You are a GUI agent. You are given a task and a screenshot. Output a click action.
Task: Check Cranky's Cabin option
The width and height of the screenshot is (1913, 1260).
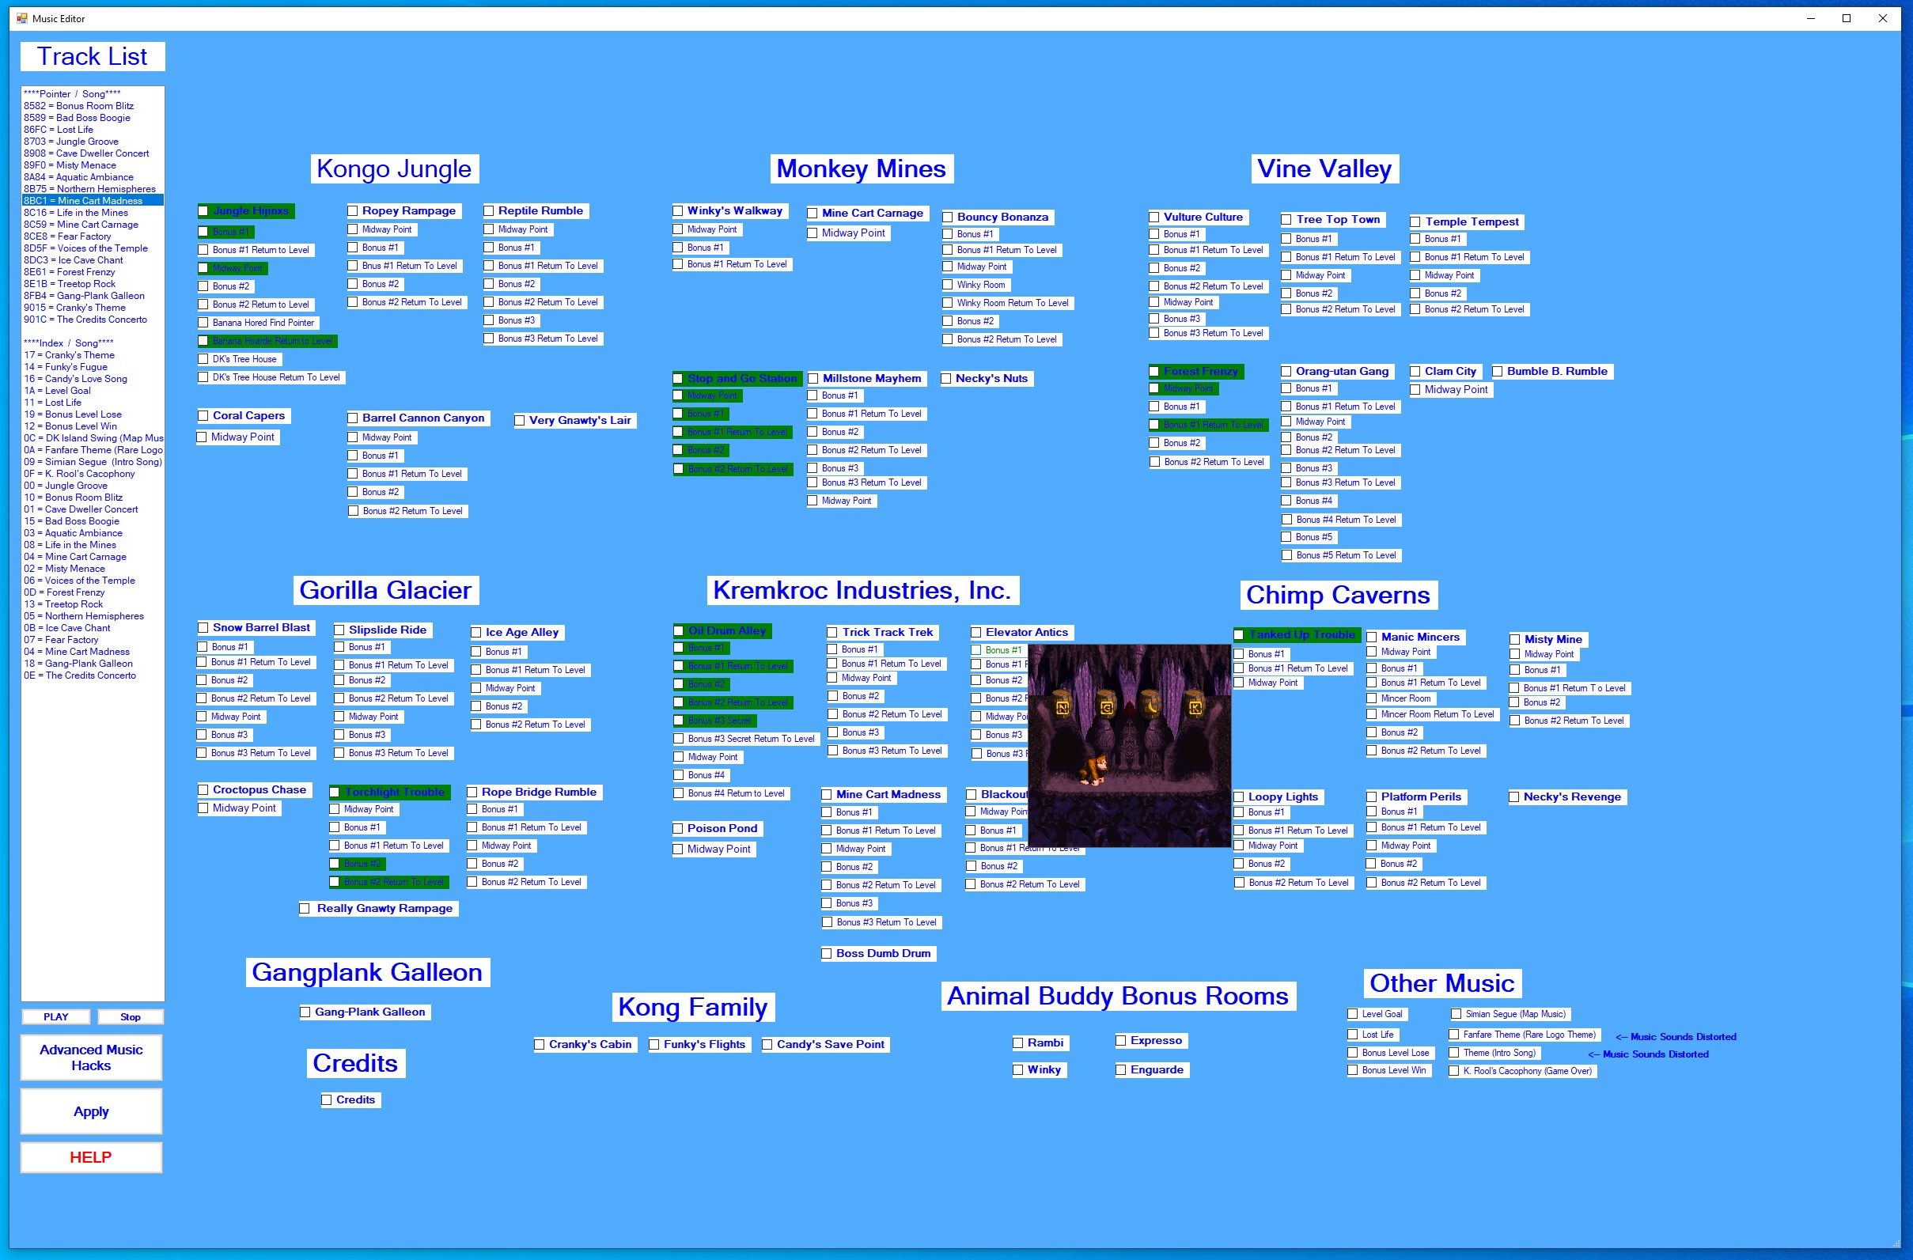point(540,1045)
